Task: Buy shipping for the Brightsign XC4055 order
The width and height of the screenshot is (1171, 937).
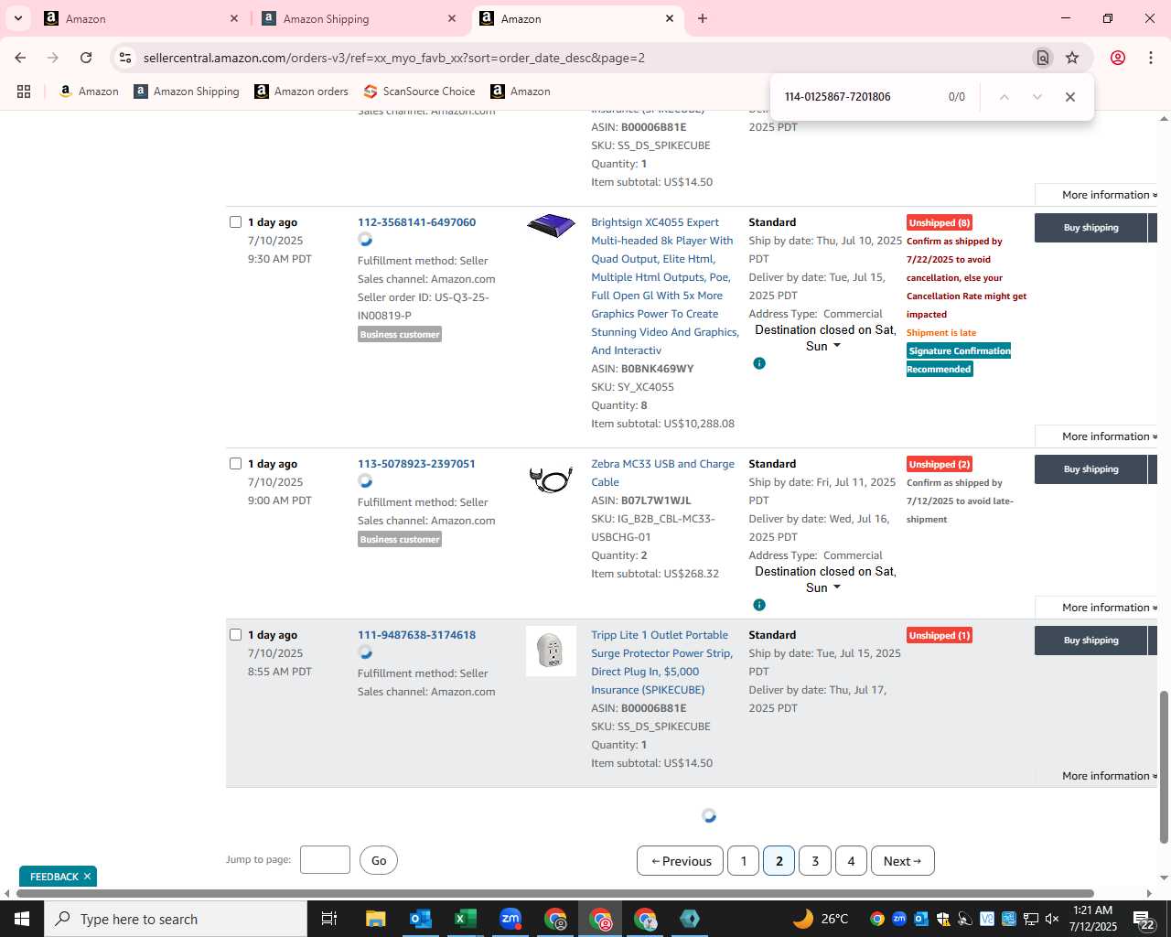Action: [x=1090, y=228]
